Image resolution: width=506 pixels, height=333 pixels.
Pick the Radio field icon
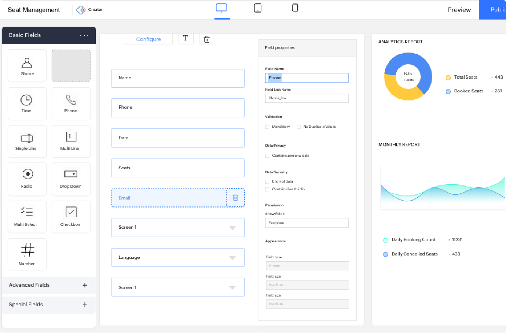click(28, 174)
